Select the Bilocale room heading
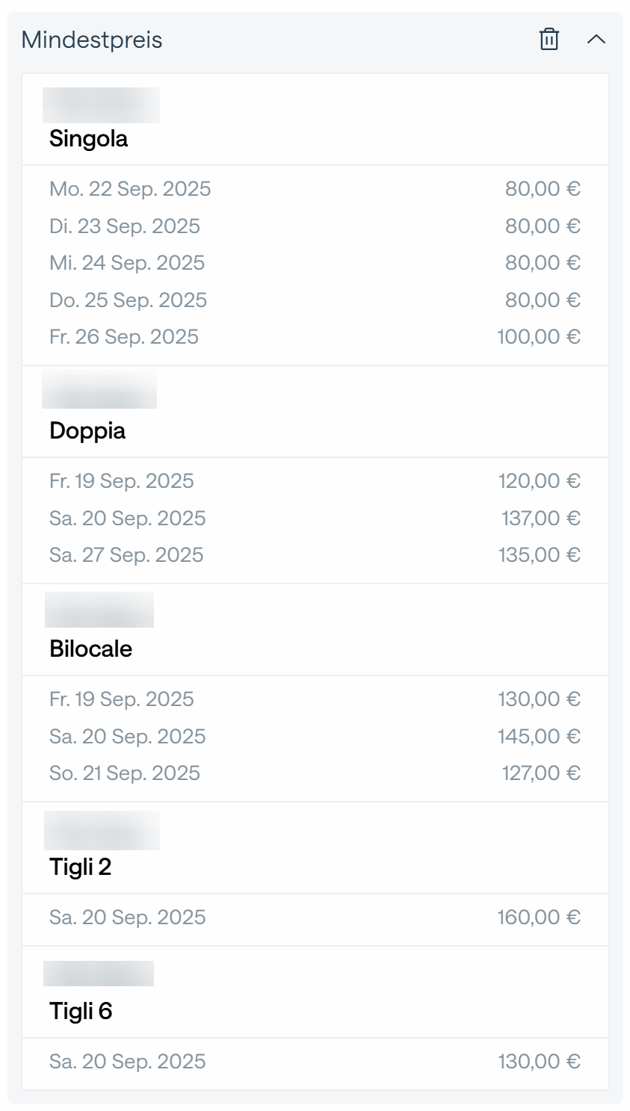This screenshot has width=630, height=1111. point(90,649)
